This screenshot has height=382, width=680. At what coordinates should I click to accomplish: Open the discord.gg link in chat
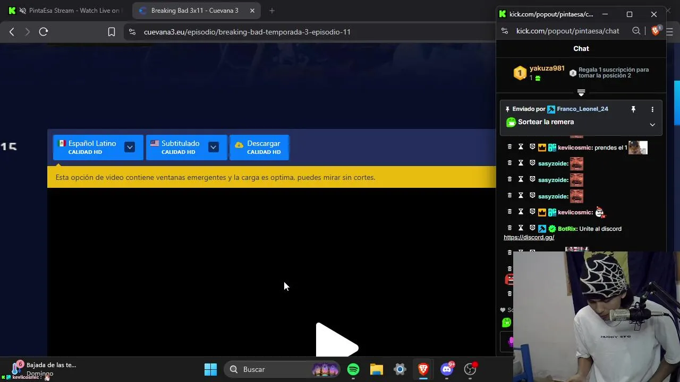(x=529, y=237)
